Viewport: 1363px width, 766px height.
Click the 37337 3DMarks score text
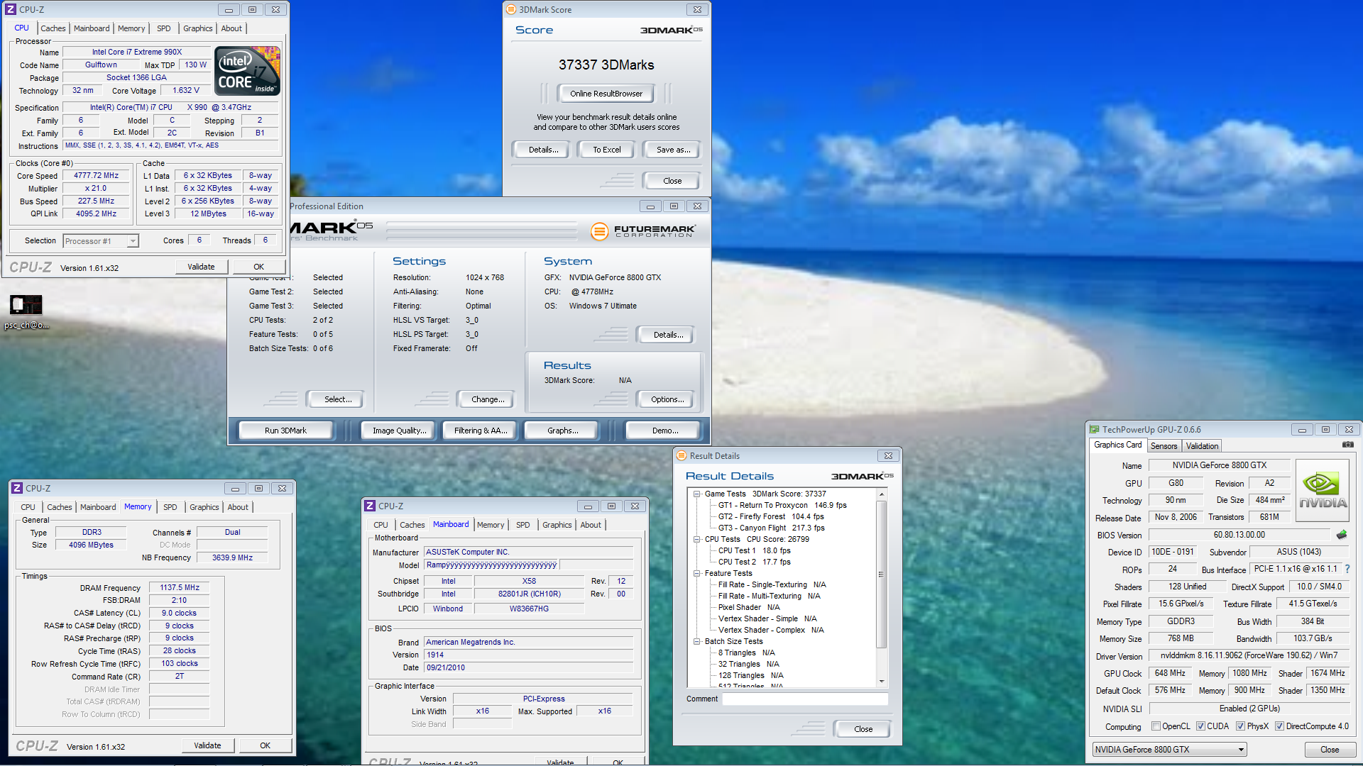click(606, 65)
